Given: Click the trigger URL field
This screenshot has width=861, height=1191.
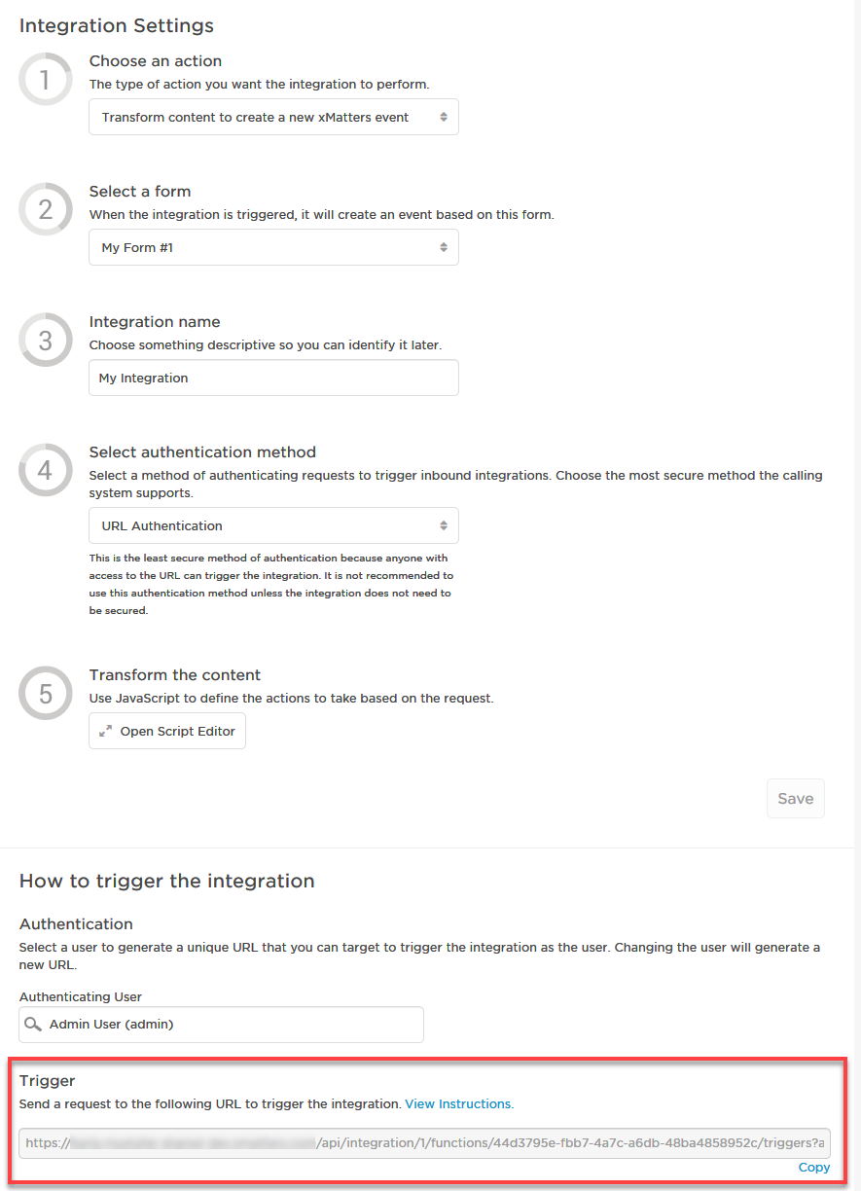Looking at the screenshot, I should click(x=424, y=1143).
